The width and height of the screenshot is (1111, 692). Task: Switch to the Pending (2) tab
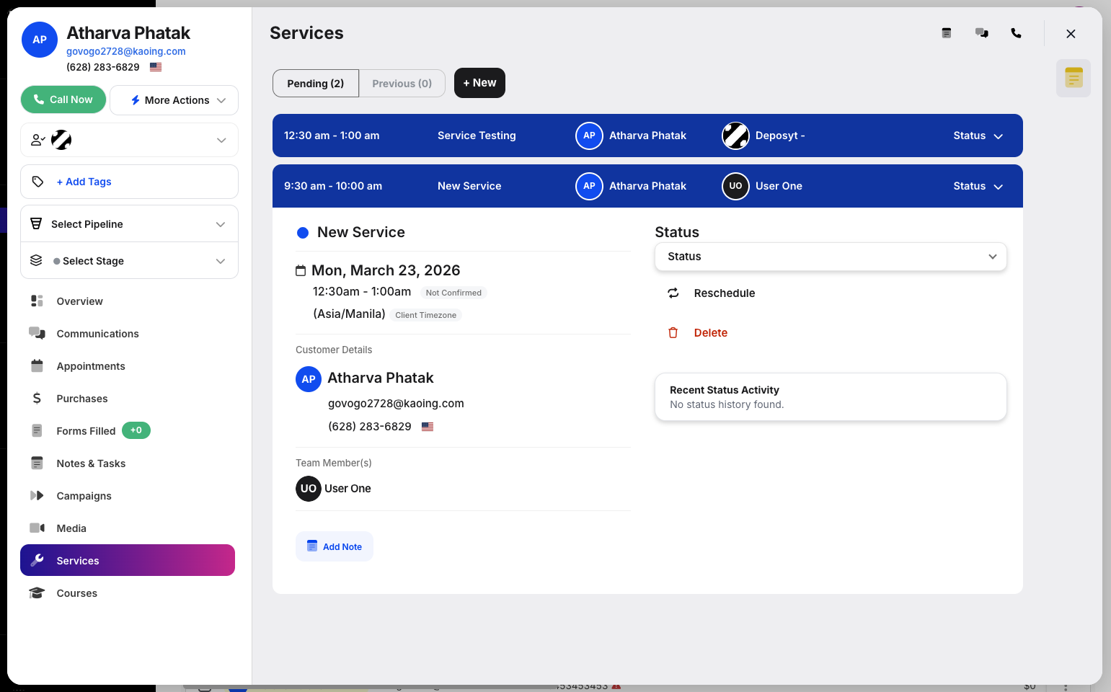click(x=316, y=84)
